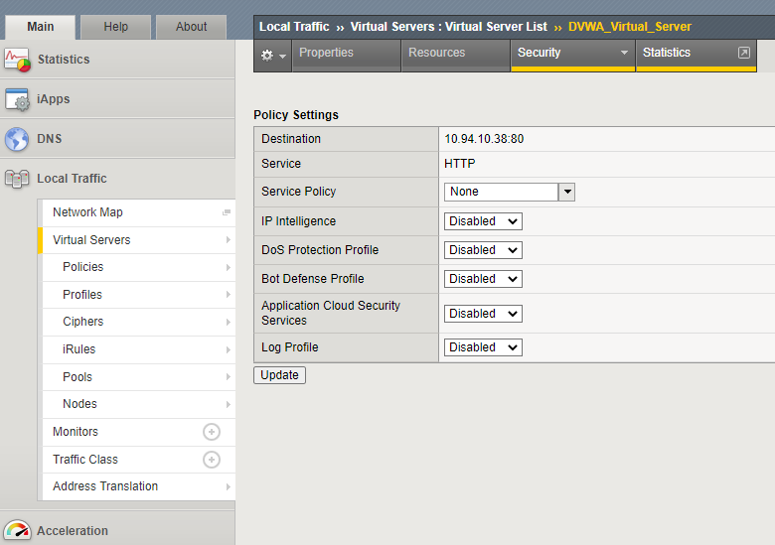The image size is (775, 545).
Task: Switch to the About tab
Action: (192, 27)
